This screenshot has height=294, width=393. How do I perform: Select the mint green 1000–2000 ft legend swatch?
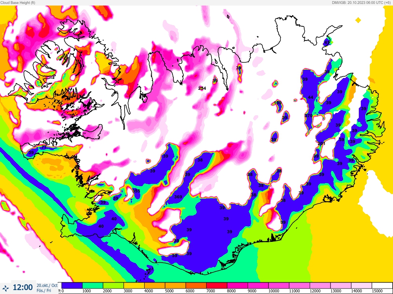(x=92, y=285)
